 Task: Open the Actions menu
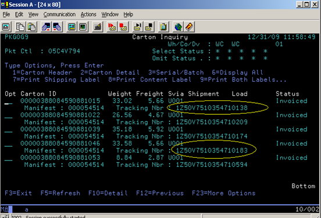88,14
